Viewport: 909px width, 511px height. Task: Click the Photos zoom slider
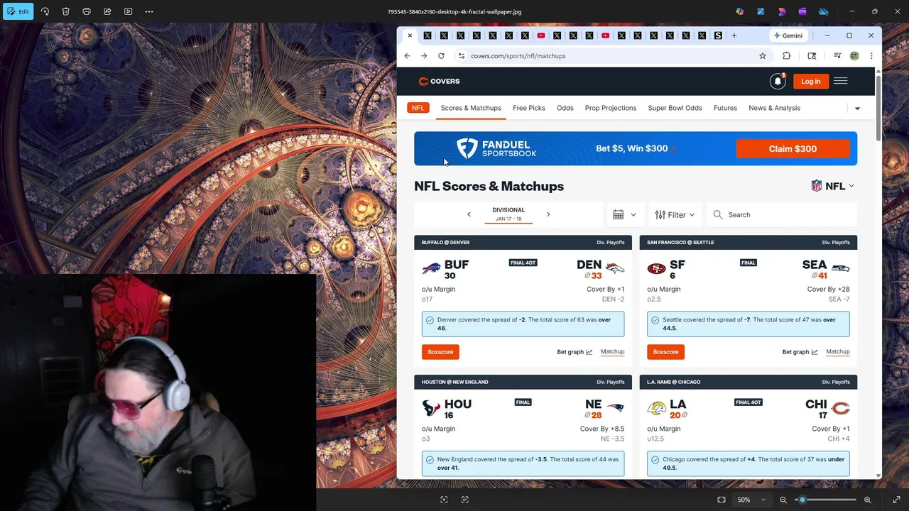click(825, 500)
